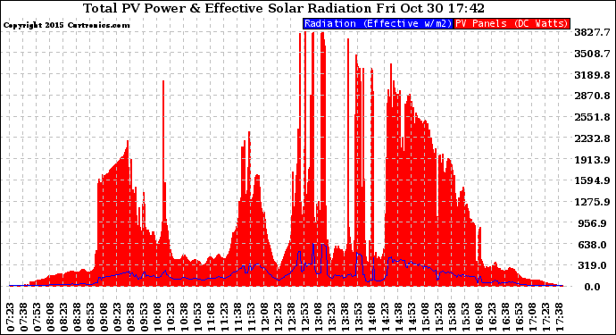
Task: Click the 07:38 time label
Action: click(x=24, y=316)
